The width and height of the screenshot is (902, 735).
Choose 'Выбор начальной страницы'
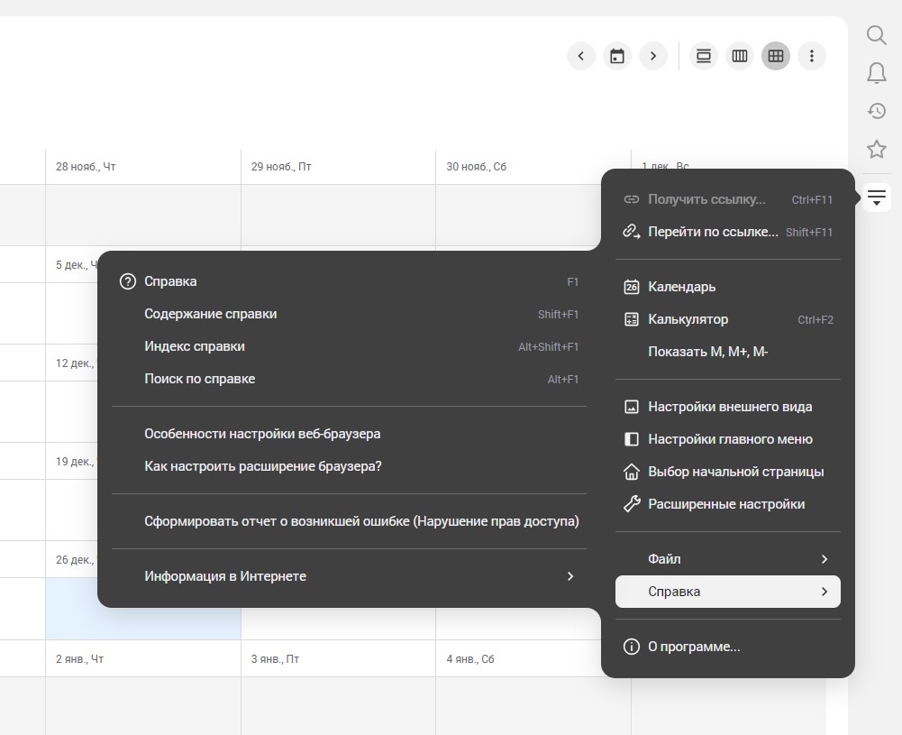728,472
